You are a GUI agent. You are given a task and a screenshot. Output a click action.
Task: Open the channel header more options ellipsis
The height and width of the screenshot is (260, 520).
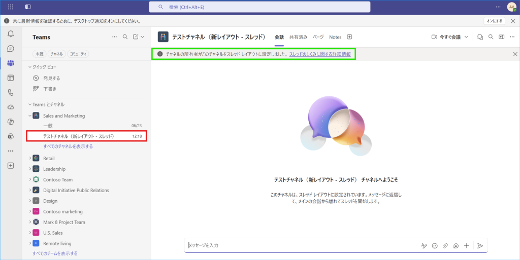(512, 37)
